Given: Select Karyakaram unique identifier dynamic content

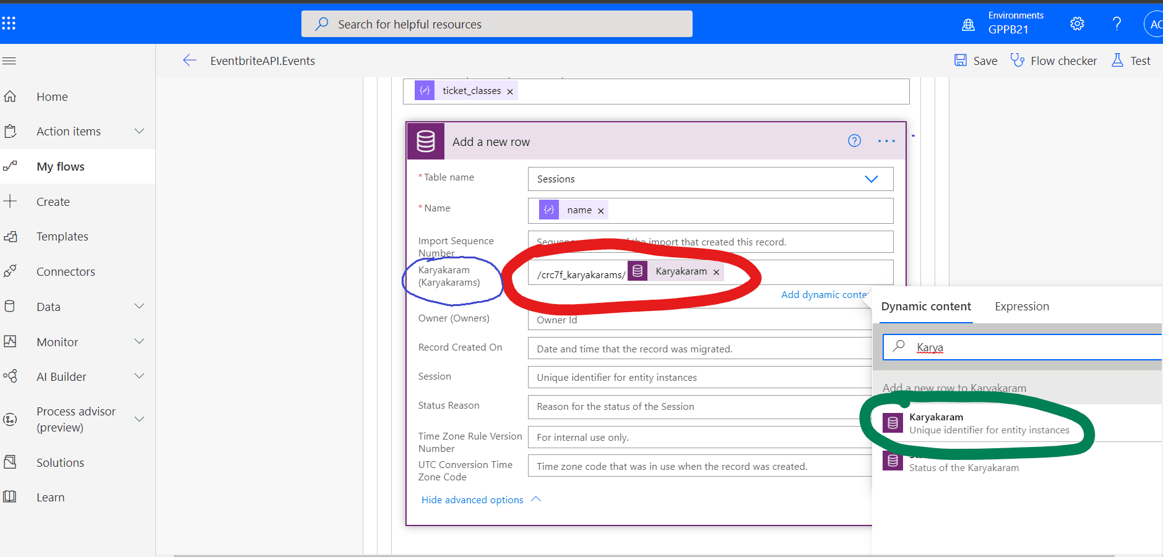Looking at the screenshot, I should pos(988,423).
